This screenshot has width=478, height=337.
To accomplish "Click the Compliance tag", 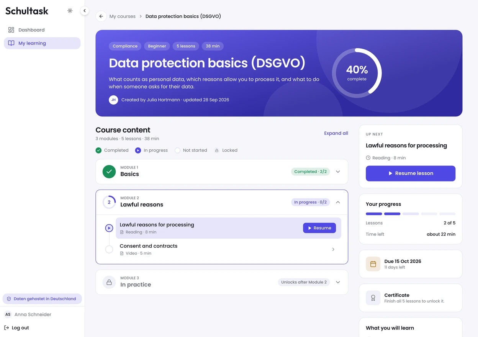I will pos(125,46).
